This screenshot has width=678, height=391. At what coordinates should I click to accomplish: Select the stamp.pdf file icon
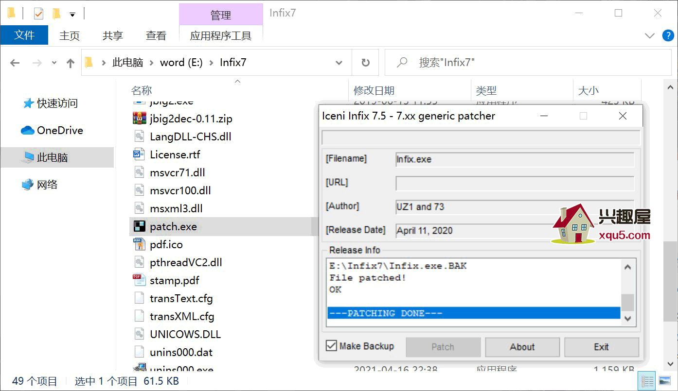139,280
